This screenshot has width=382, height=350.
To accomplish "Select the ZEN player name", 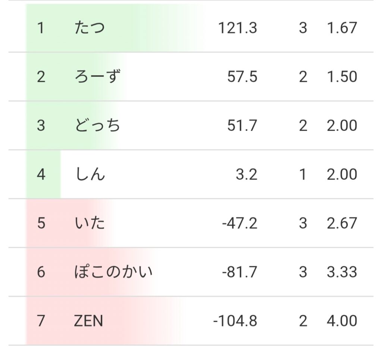I will click(89, 321).
